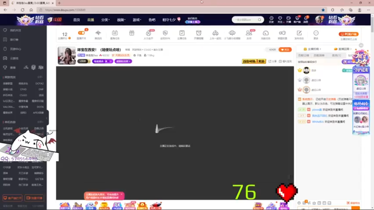
Task: Expand the 视频 video dropdown
Action: point(121,20)
